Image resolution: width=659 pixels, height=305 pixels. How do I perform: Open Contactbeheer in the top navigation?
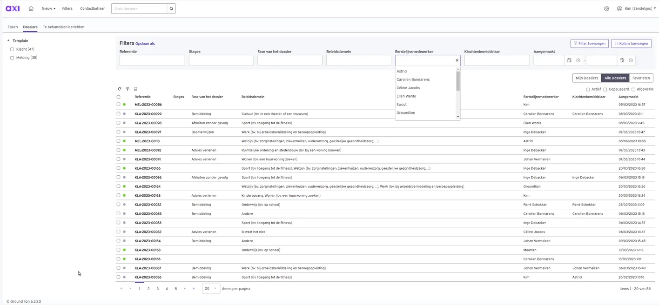point(92,8)
